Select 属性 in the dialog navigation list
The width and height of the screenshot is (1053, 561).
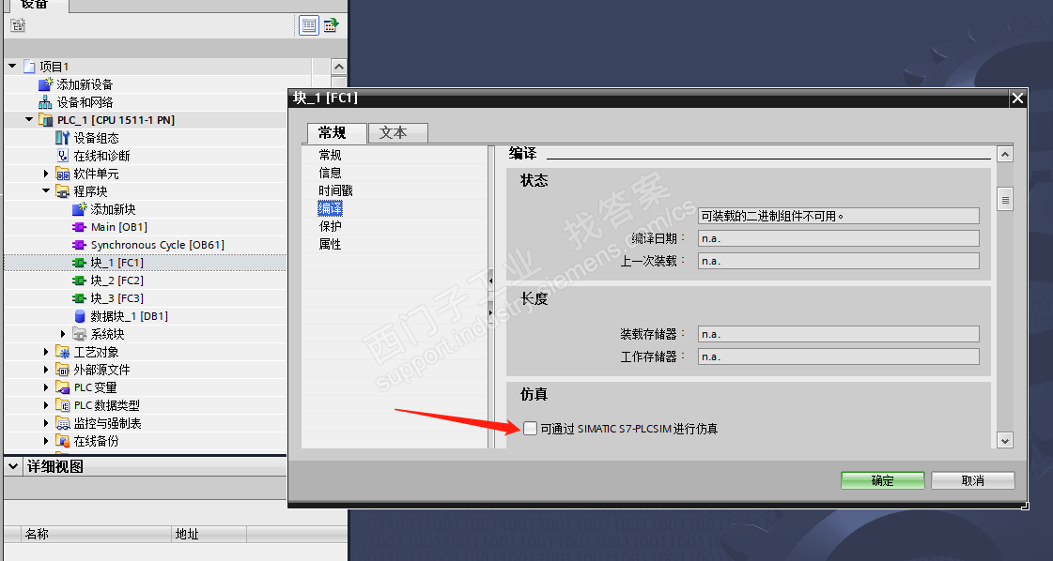330,244
